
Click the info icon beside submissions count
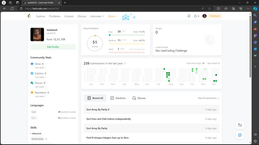click(125, 63)
